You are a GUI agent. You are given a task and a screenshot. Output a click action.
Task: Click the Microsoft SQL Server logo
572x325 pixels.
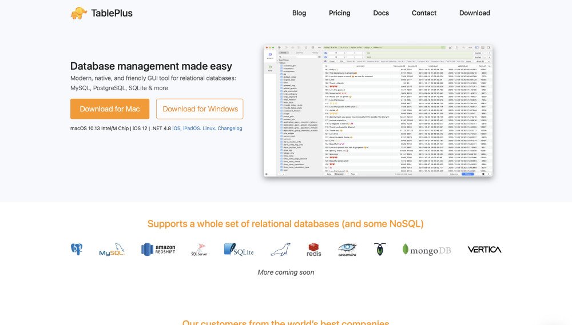coord(199,250)
